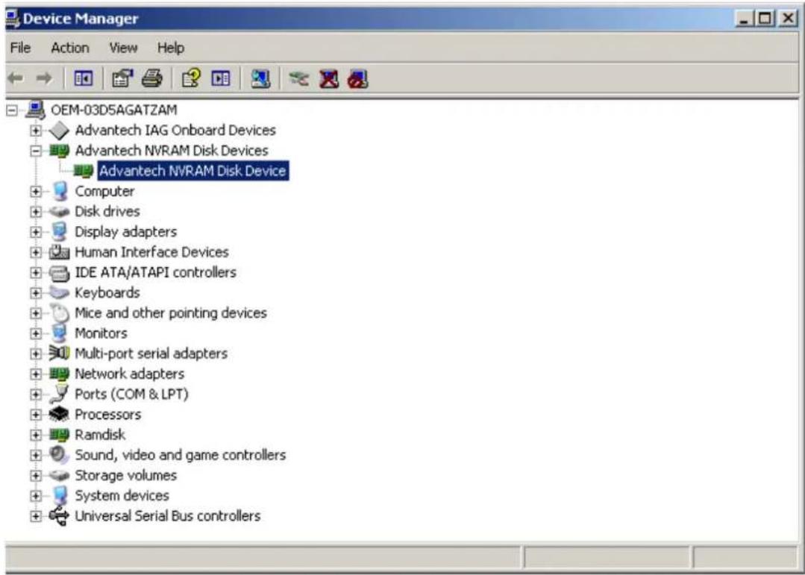
Task: Click the Disk drives icon
Action: (59, 212)
